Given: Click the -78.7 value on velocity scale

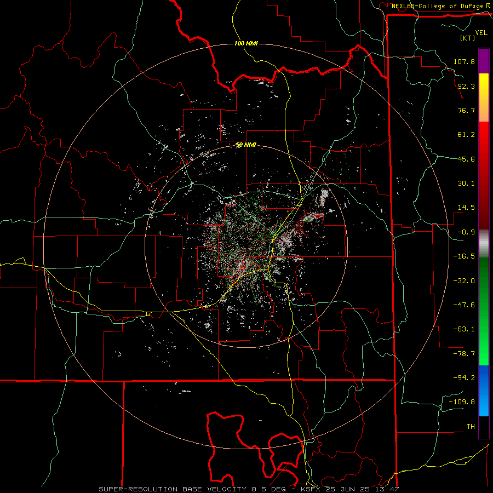Looking at the screenshot, I should click(464, 354).
